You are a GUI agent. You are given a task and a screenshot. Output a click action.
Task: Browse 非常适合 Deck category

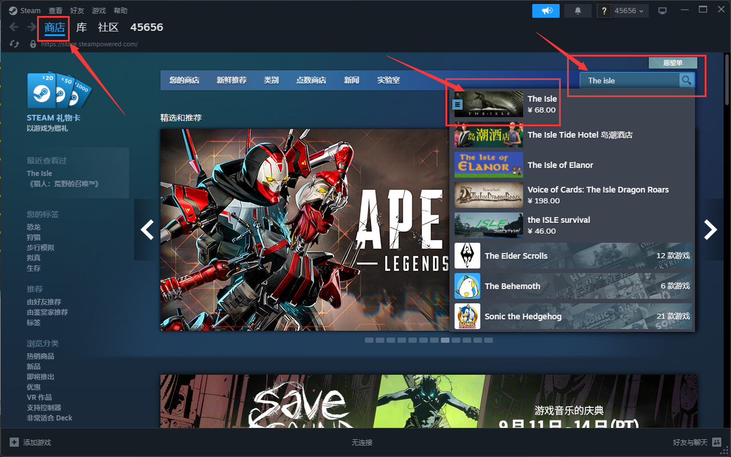point(50,418)
